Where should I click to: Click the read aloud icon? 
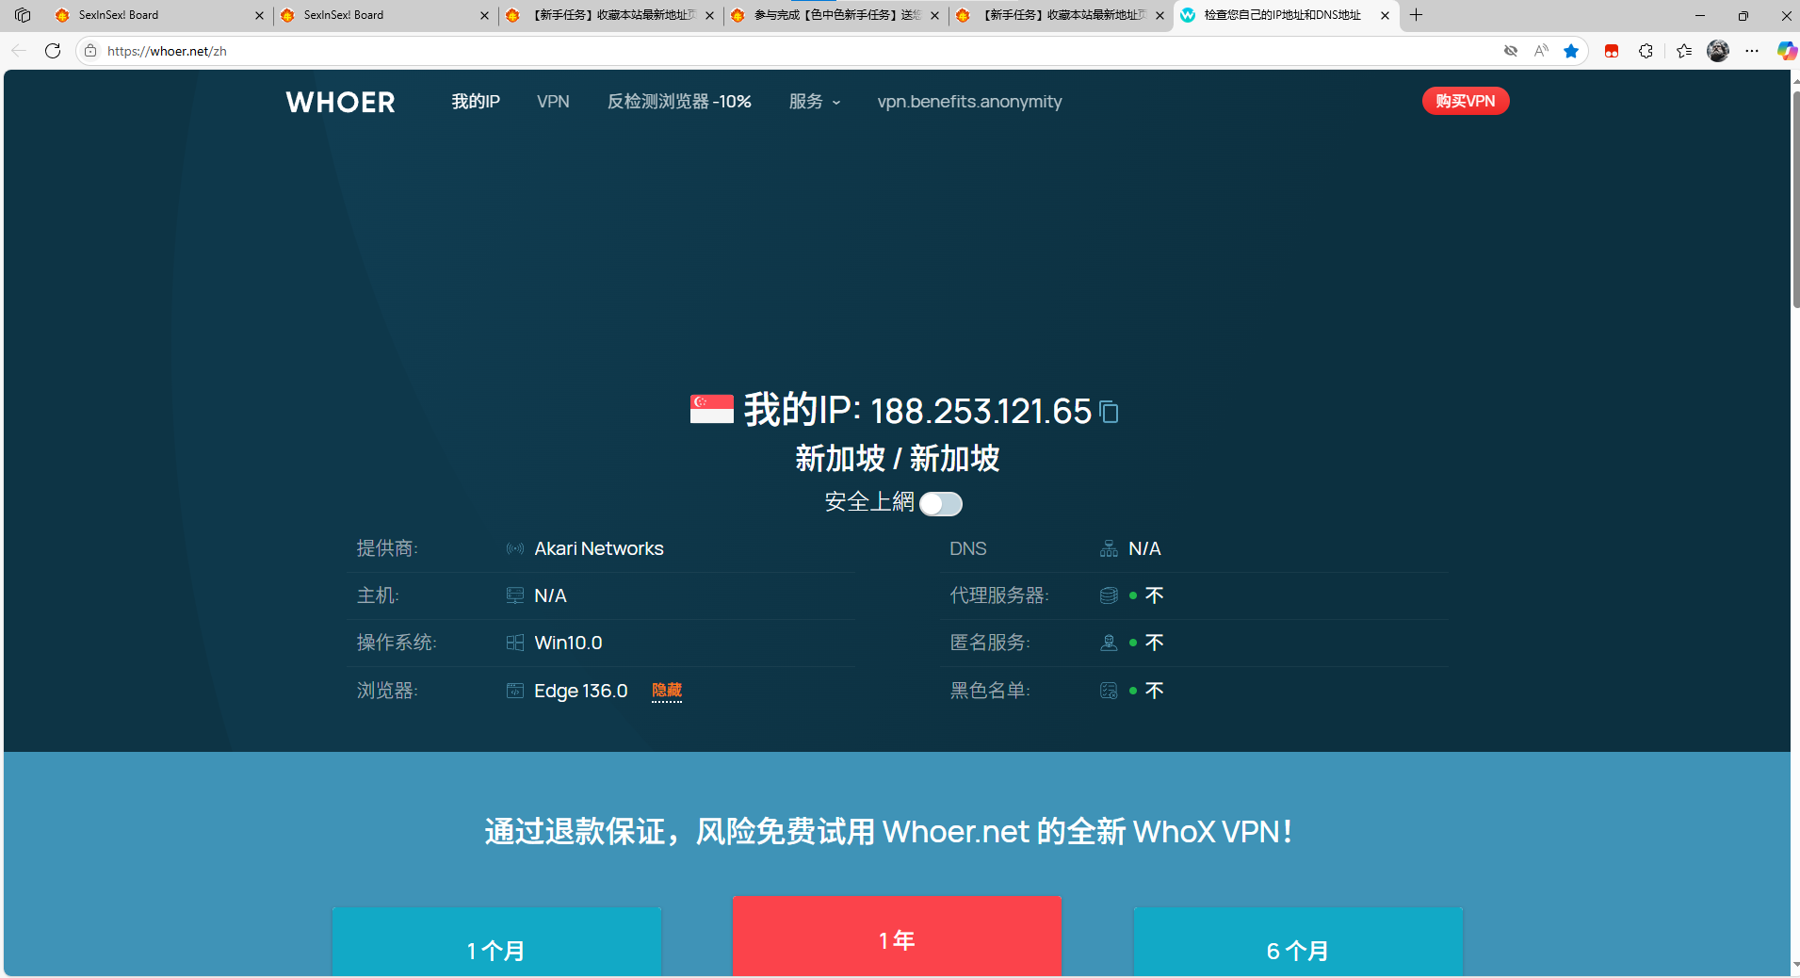pos(1541,51)
